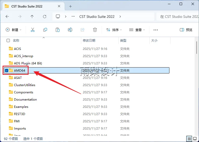The width and height of the screenshot is (199, 142).
Task: Rename the selected folder
Action: (x=70, y=30)
